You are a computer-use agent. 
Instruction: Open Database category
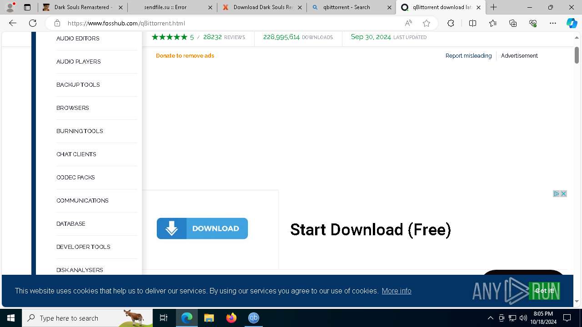[x=71, y=224]
